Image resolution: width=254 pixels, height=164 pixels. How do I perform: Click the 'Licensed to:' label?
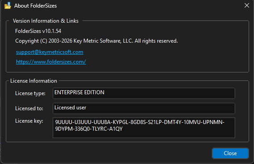click(x=29, y=108)
